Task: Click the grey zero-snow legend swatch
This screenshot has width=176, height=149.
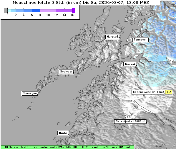Action: tap(6, 10)
